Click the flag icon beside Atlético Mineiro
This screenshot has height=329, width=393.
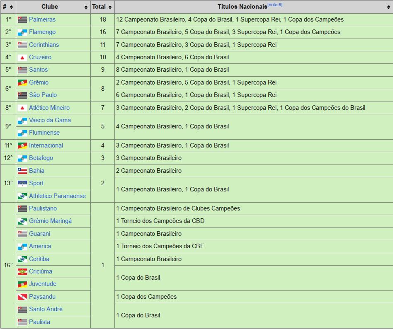click(x=22, y=108)
